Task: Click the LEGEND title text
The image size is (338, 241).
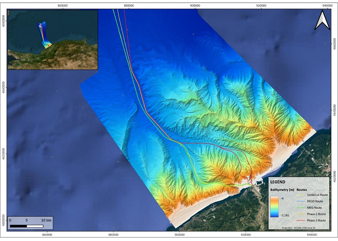Action: [x=278, y=182]
